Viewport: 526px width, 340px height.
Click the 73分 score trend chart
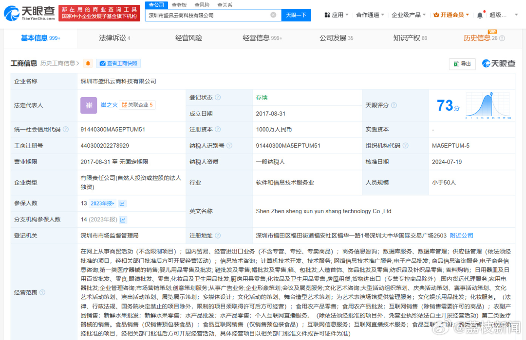click(x=487, y=106)
